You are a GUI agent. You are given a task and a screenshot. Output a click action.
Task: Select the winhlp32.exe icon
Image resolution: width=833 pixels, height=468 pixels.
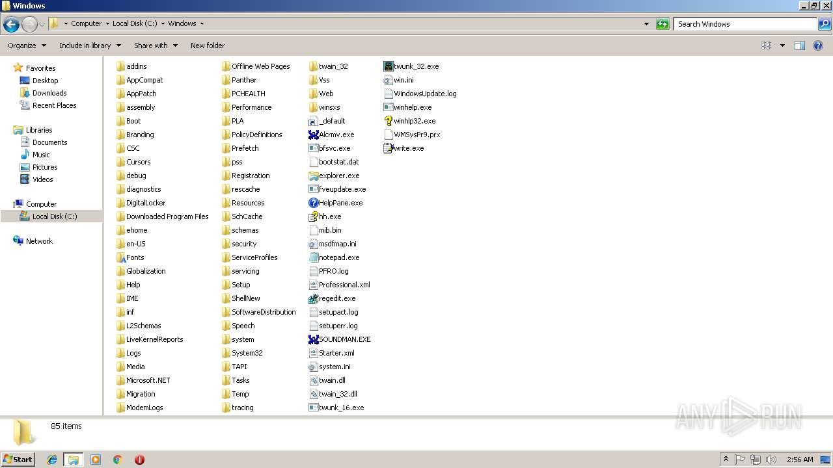[x=389, y=121]
